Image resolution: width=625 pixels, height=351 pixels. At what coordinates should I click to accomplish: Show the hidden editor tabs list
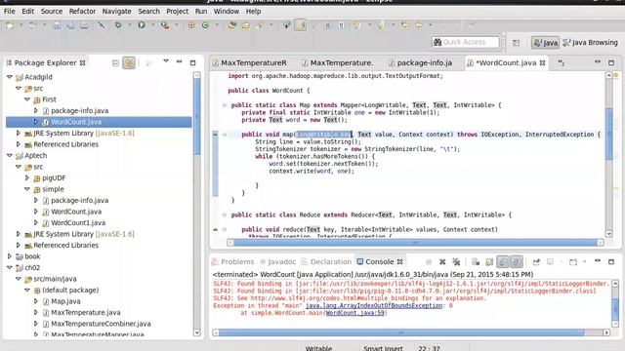[562, 62]
